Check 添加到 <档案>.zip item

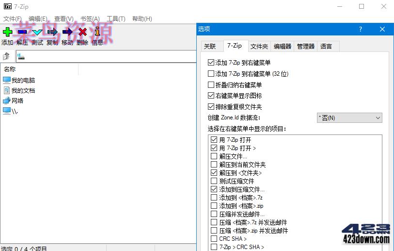[x=214, y=206]
